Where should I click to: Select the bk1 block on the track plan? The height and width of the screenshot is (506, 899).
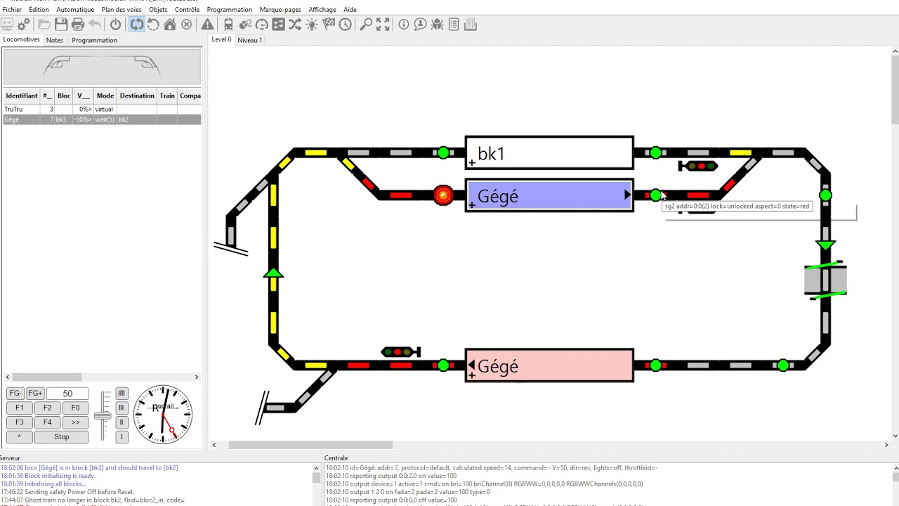coord(549,153)
